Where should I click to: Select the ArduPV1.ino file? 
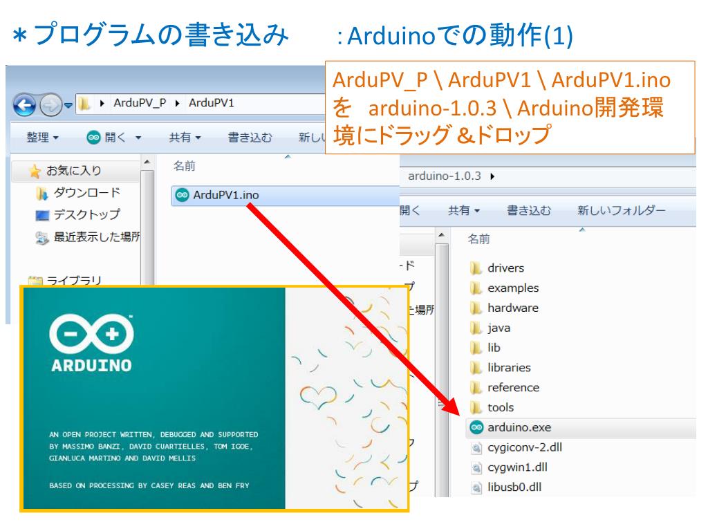tap(286, 195)
